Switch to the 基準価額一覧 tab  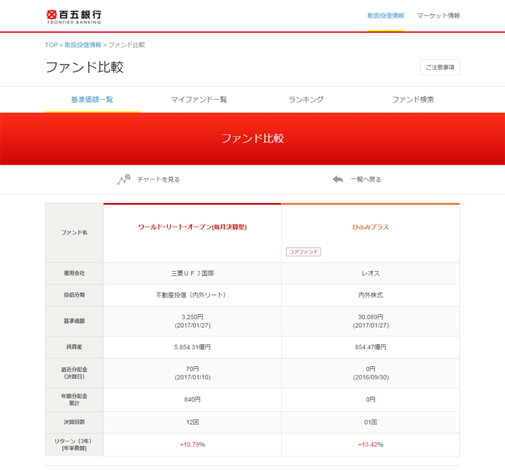point(92,100)
